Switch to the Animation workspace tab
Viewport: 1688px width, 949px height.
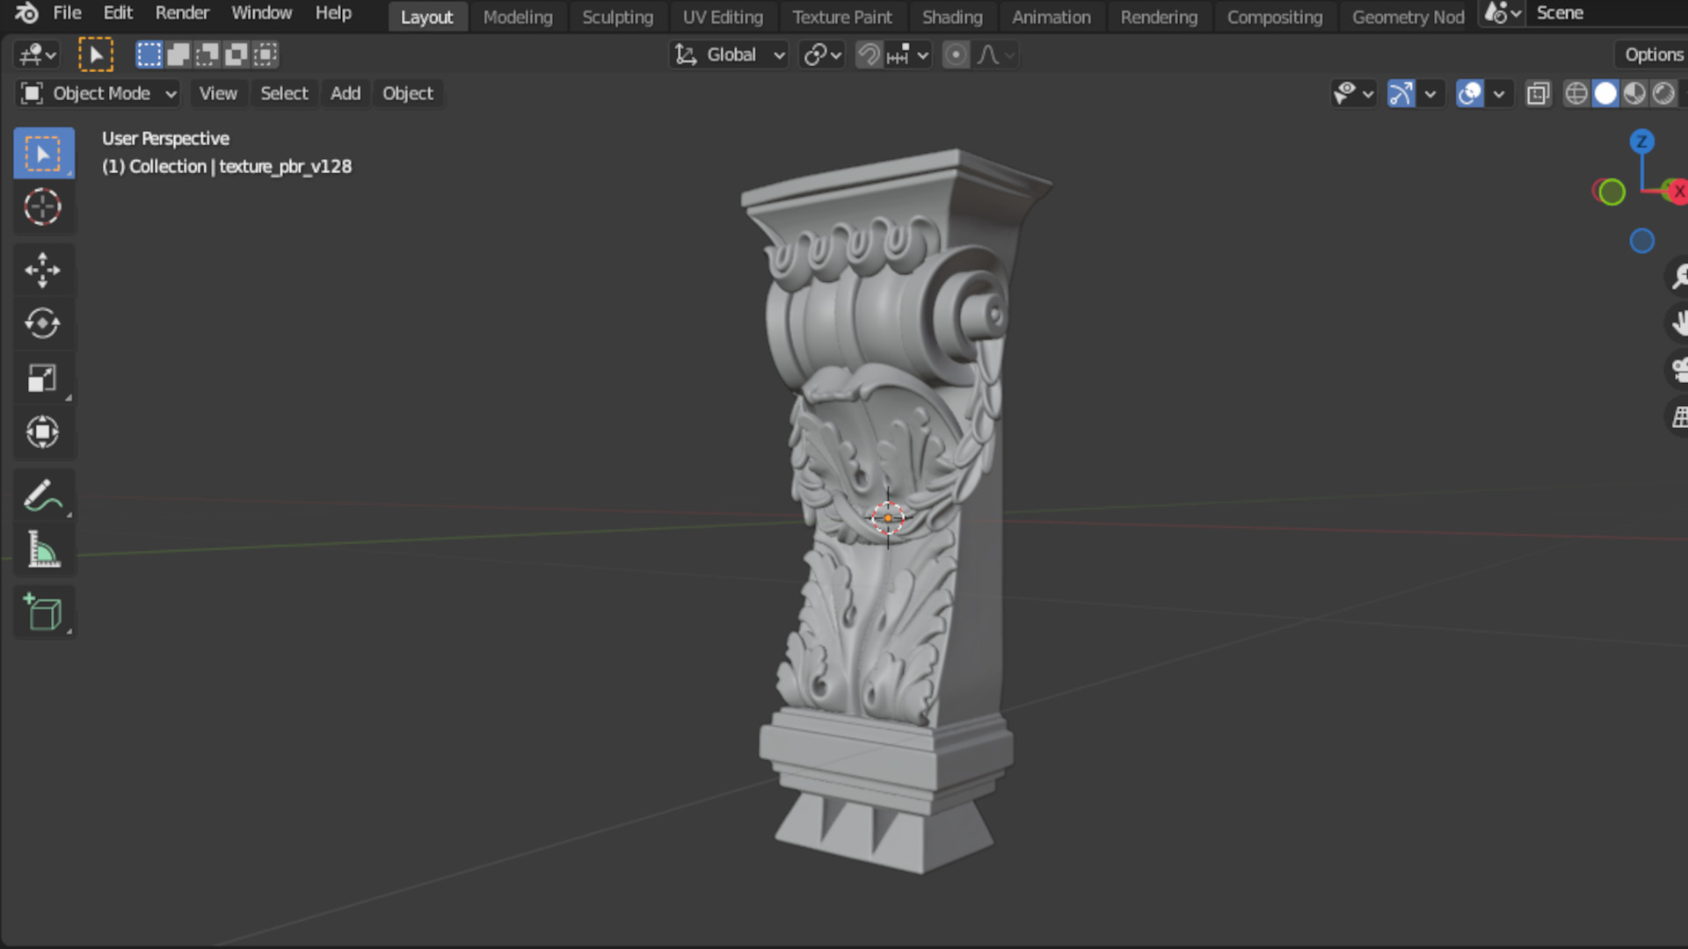(x=1051, y=18)
